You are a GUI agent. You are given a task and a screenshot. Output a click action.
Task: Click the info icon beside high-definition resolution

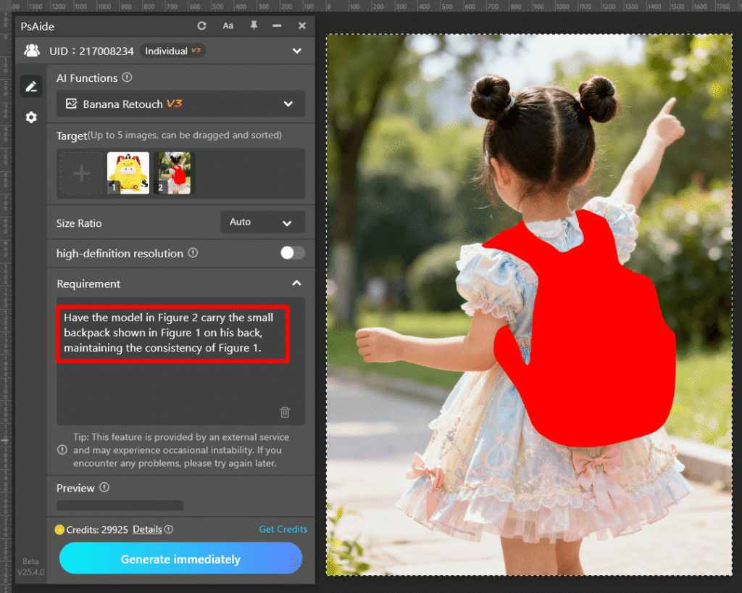click(x=193, y=253)
